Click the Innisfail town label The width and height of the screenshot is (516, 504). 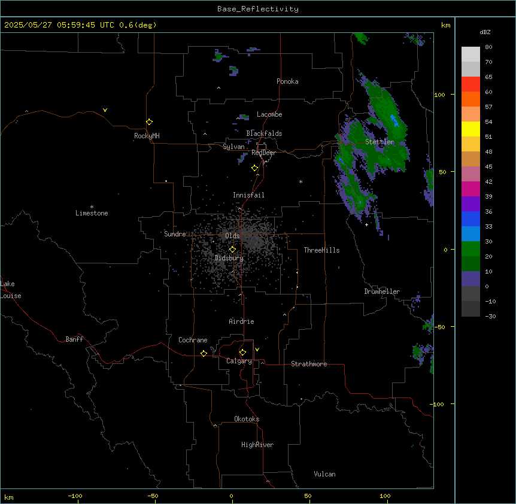tap(248, 195)
